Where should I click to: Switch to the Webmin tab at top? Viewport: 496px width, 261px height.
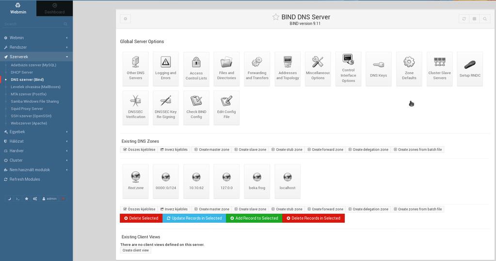point(18,9)
